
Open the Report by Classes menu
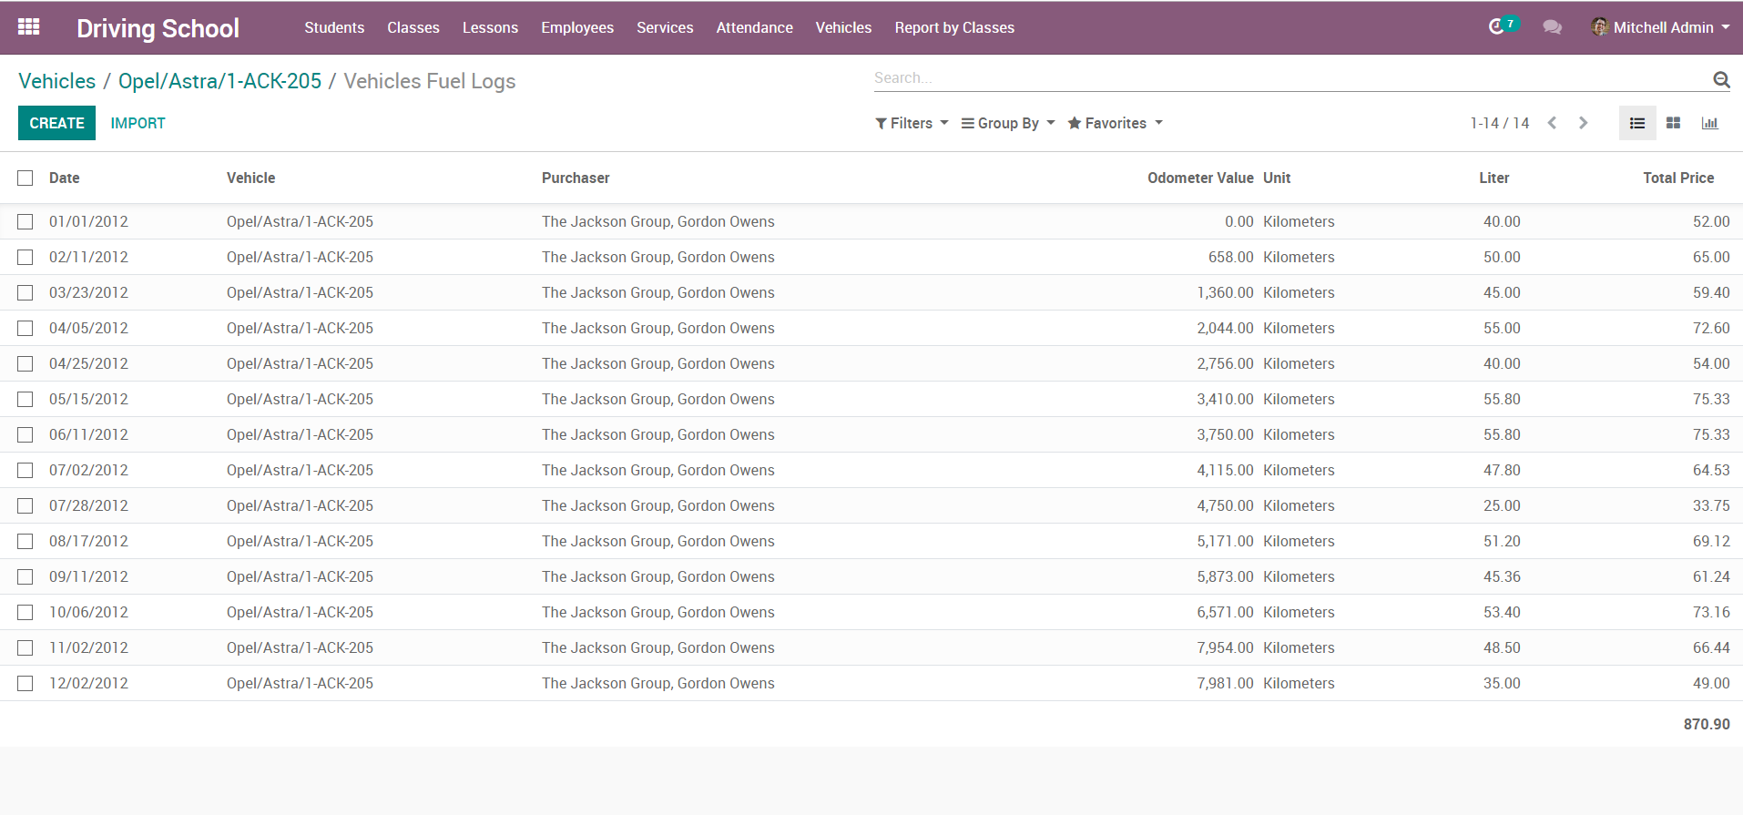(x=953, y=27)
